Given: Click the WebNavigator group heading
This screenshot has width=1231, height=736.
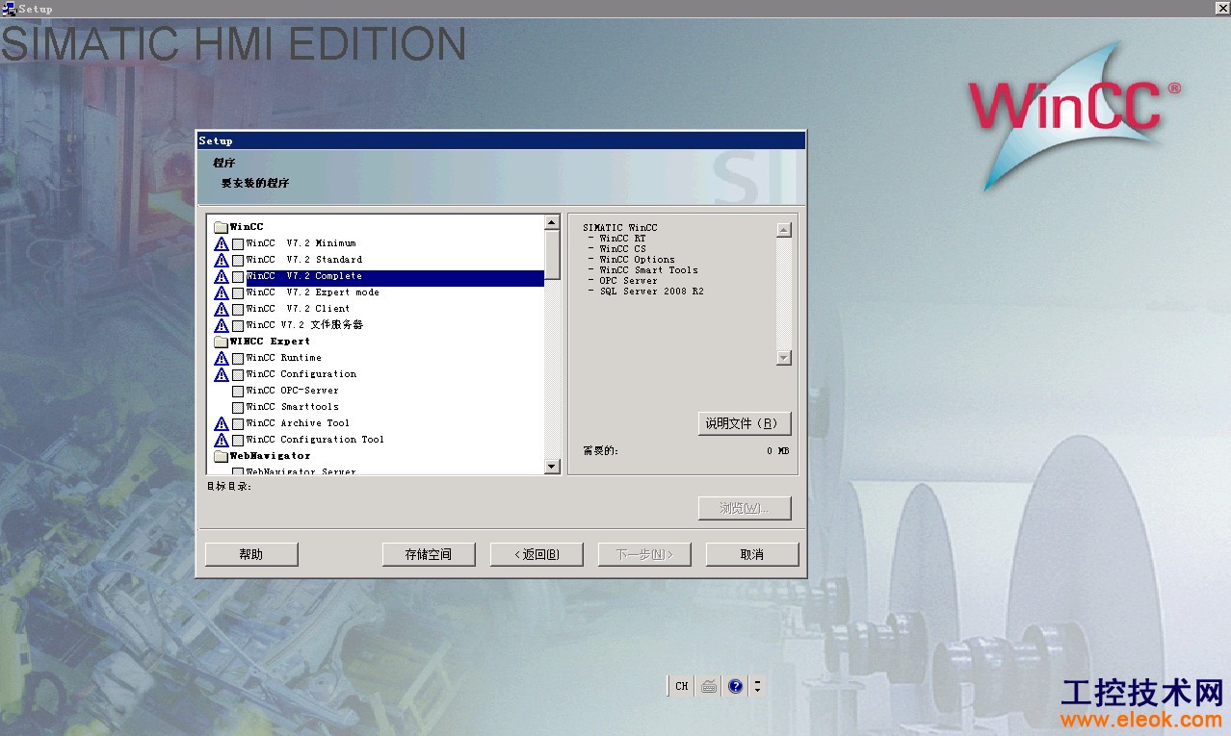Looking at the screenshot, I should pos(270,456).
